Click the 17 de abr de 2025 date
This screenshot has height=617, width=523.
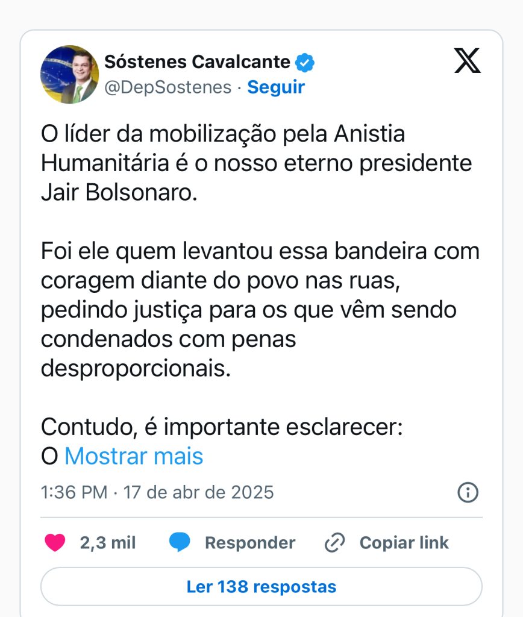tap(199, 492)
